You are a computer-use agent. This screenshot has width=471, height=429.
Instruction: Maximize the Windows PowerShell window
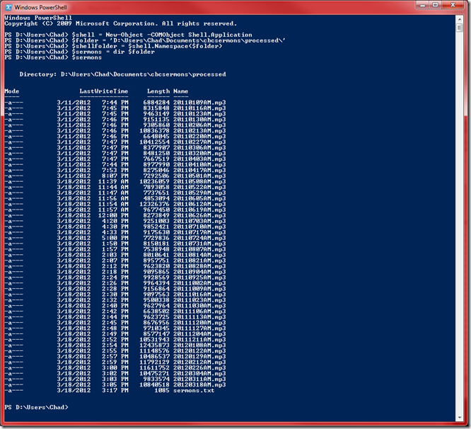point(435,5)
